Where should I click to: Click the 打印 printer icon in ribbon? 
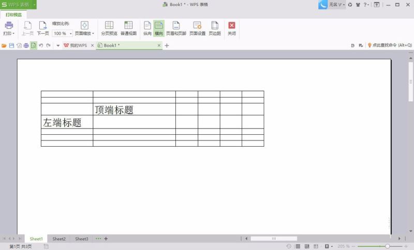coord(9,25)
